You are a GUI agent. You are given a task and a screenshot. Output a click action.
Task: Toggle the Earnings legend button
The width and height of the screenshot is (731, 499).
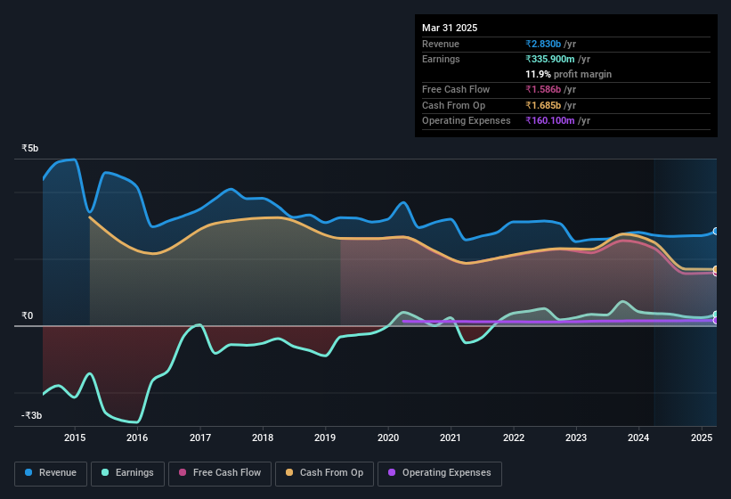[x=127, y=473]
